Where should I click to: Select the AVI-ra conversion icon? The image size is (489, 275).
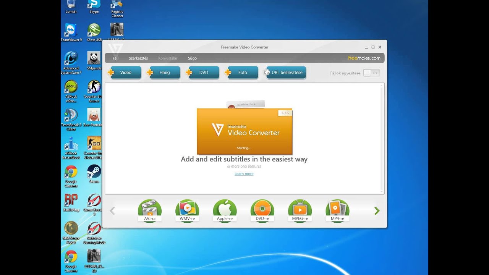coord(150,211)
